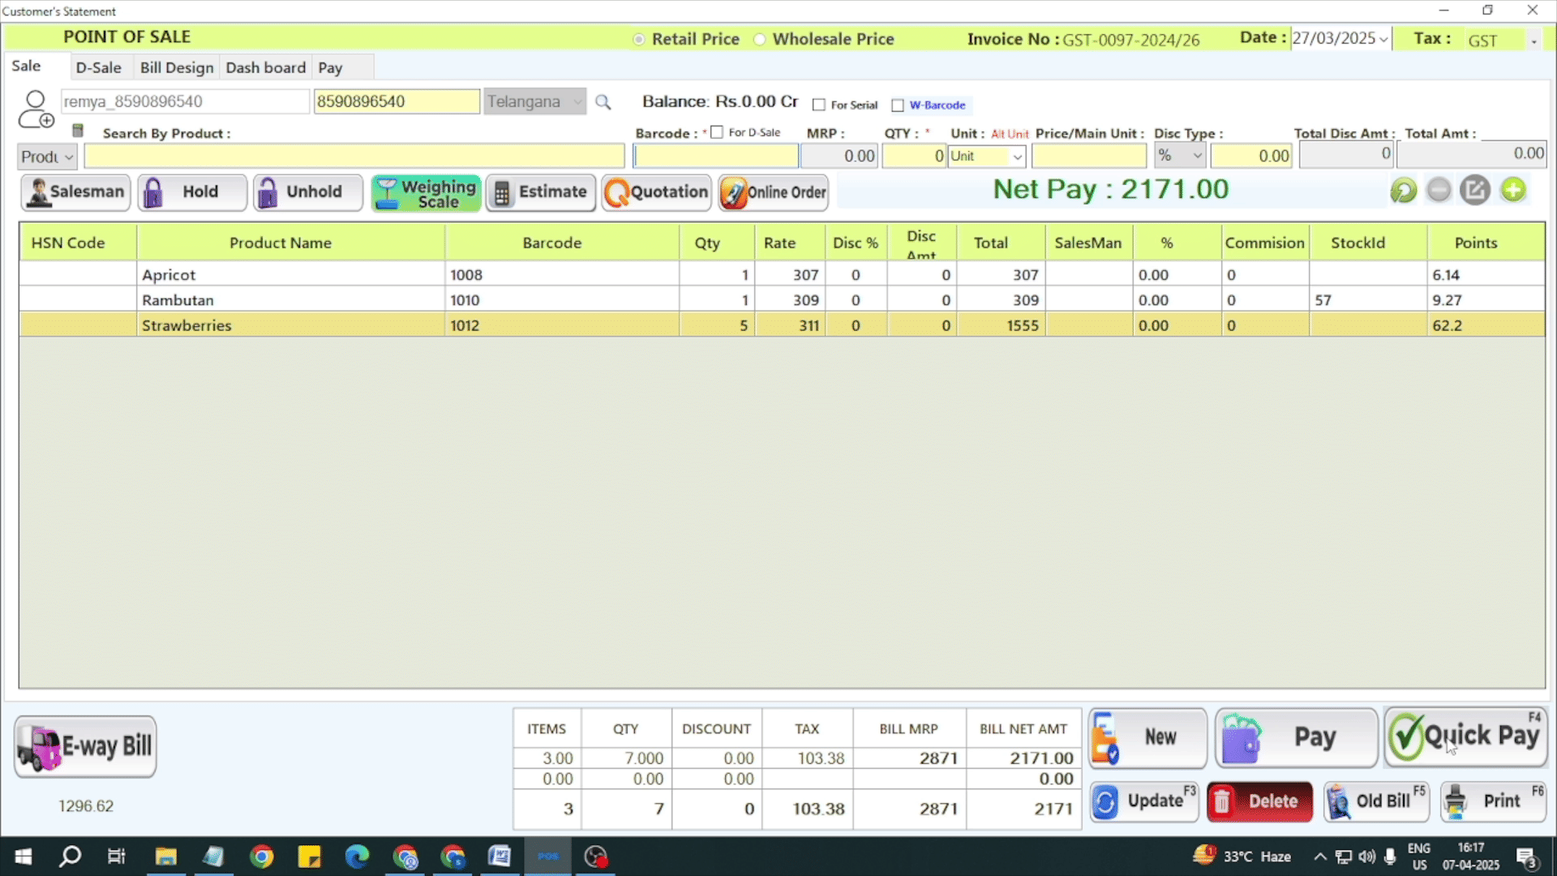Click the grey minus remove-row icon
Screen dimensions: 1557x876
1439,191
